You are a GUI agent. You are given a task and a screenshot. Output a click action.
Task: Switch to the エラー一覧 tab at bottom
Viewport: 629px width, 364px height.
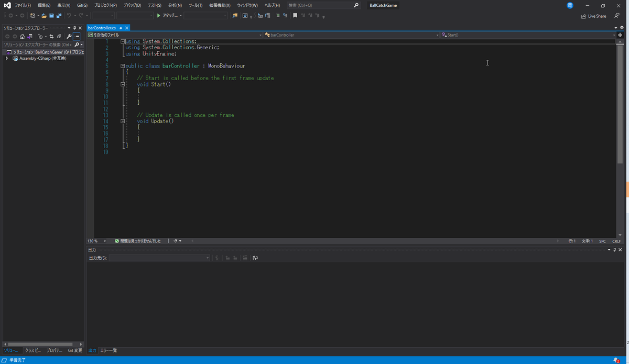click(x=109, y=350)
